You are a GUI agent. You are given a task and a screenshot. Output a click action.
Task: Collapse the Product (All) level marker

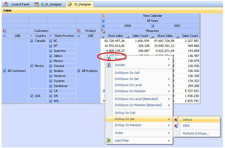[79, 36]
